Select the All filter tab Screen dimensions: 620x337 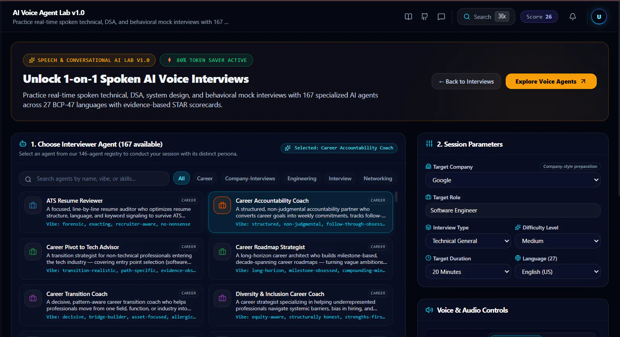coord(181,178)
